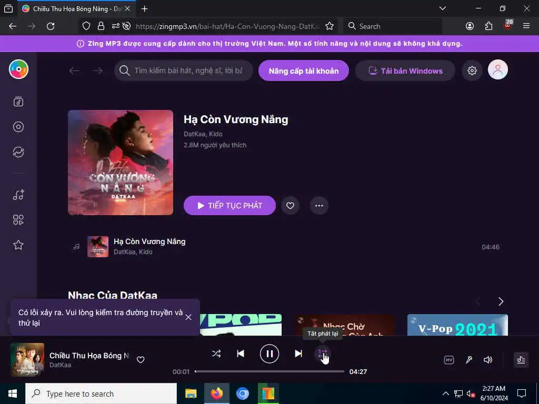Go back using in-app left arrow
539x404 pixels.
pos(74,71)
